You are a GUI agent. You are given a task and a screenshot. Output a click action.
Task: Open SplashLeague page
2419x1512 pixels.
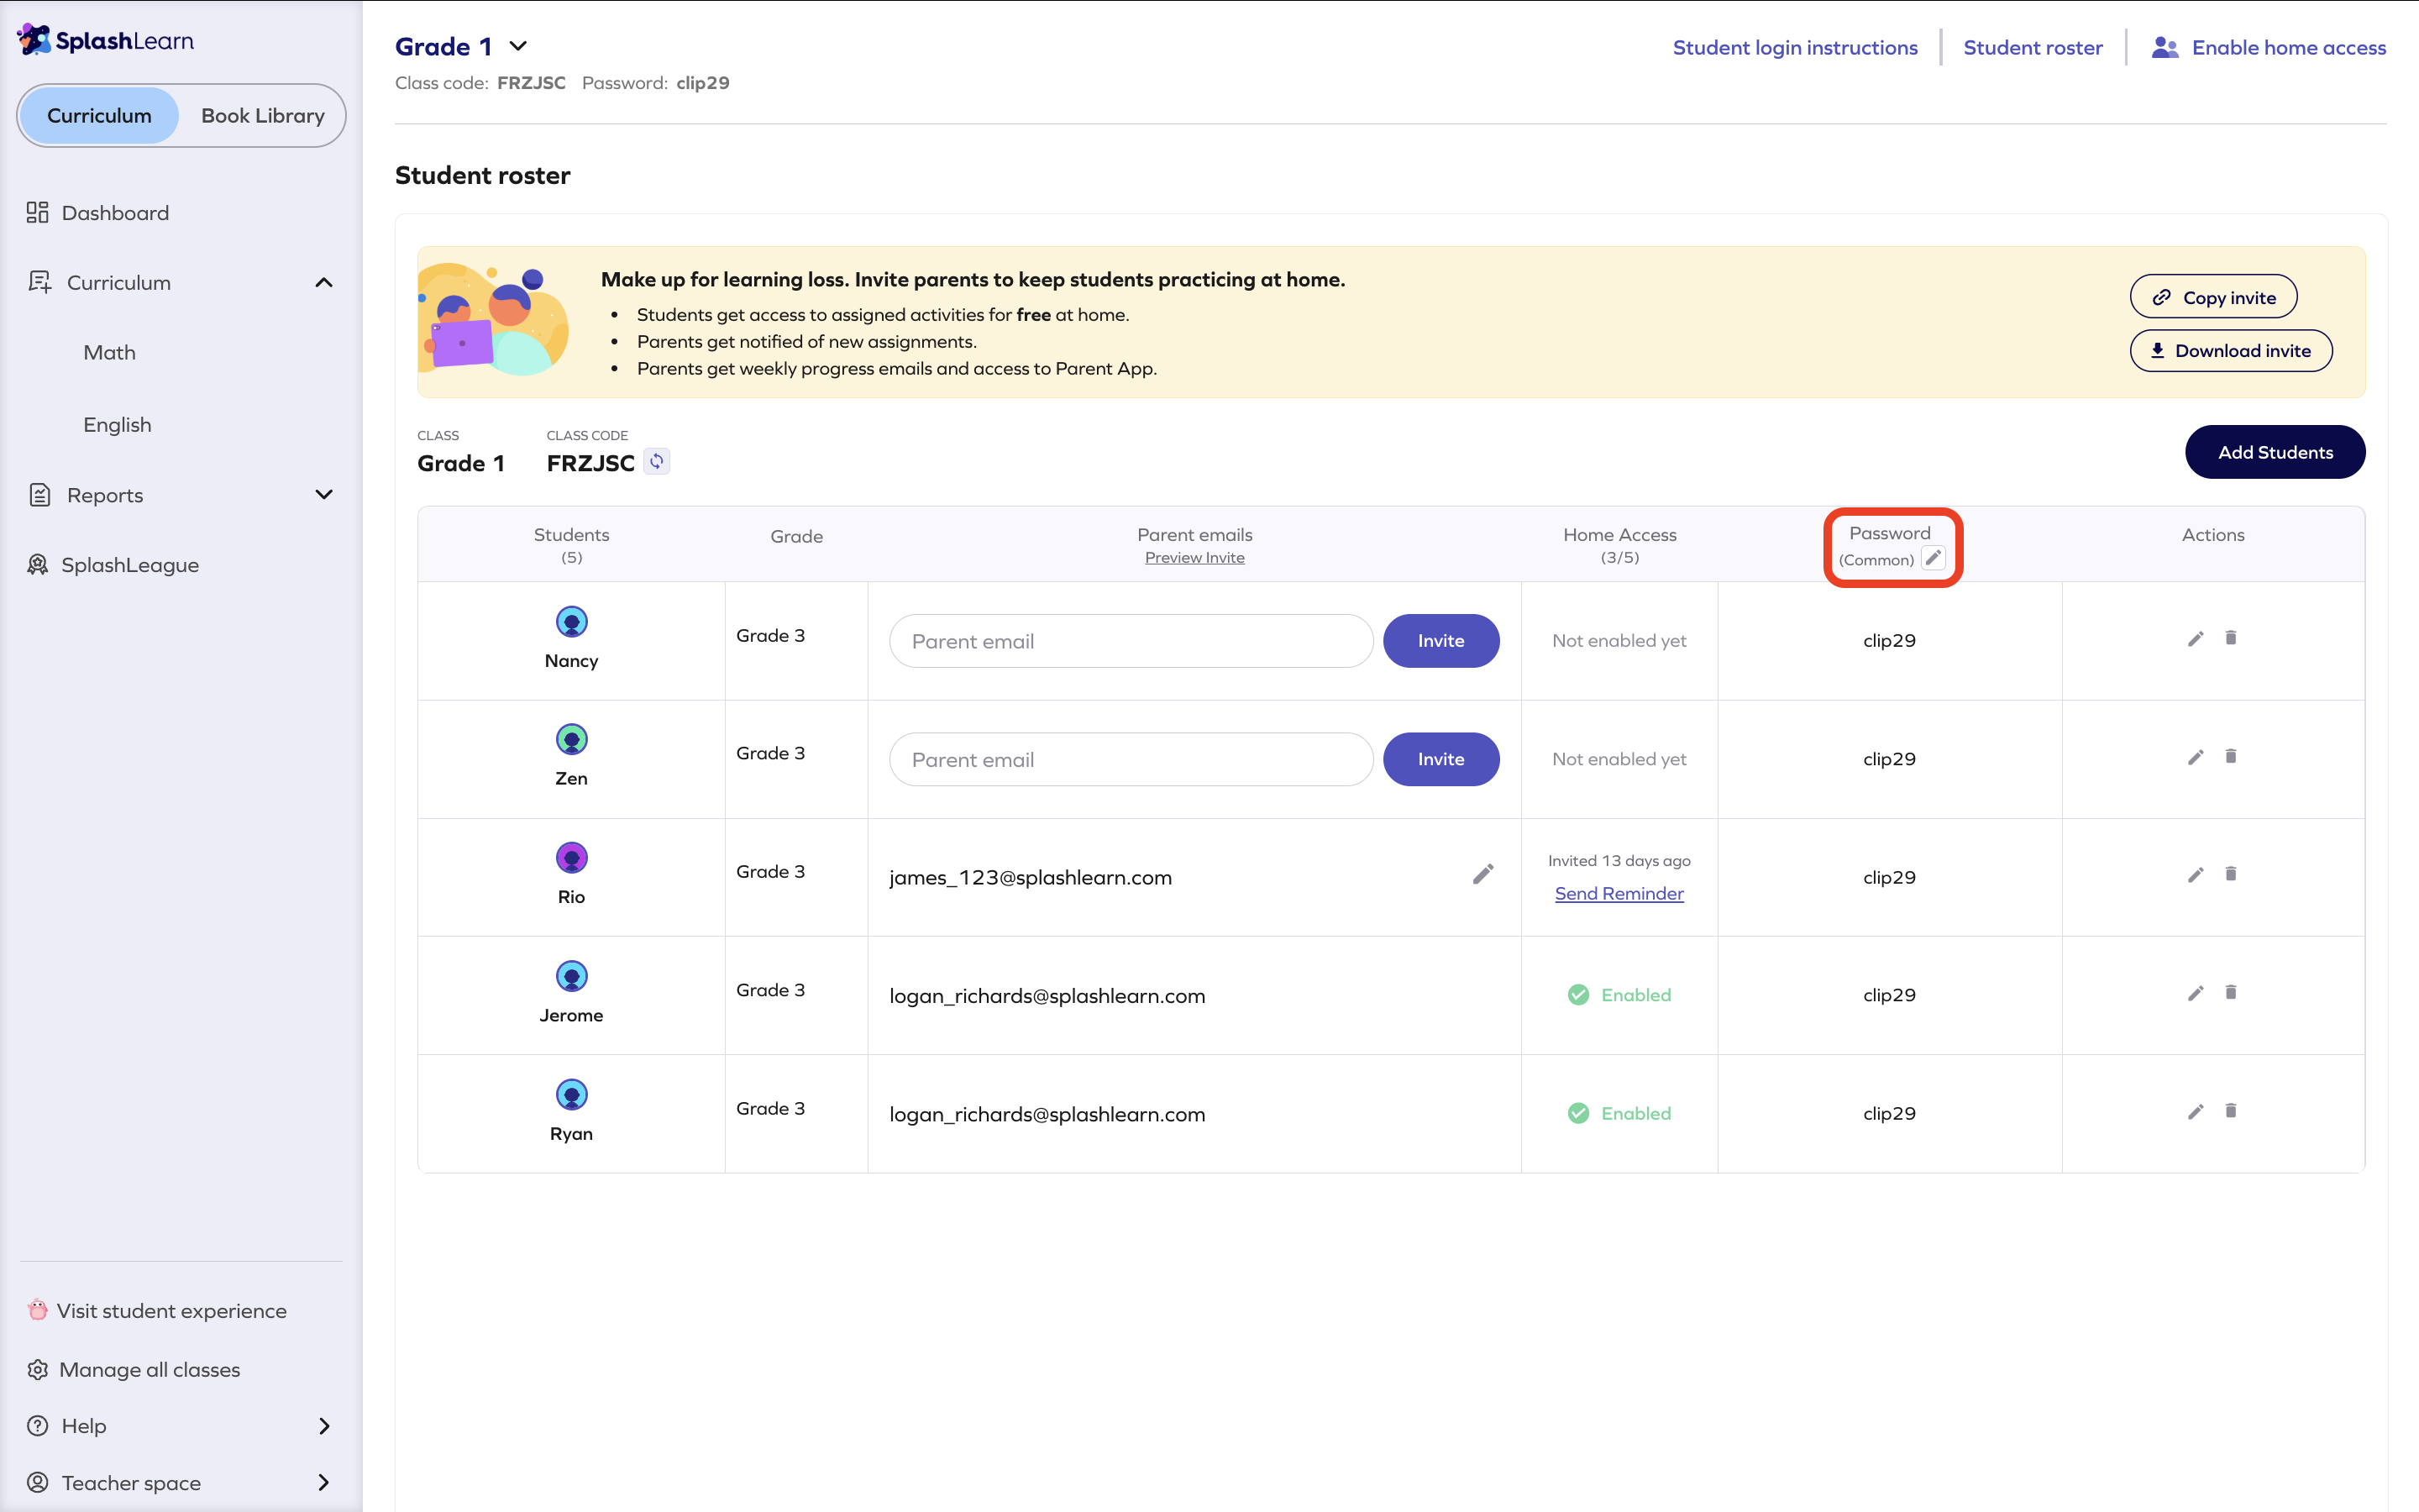[130, 565]
